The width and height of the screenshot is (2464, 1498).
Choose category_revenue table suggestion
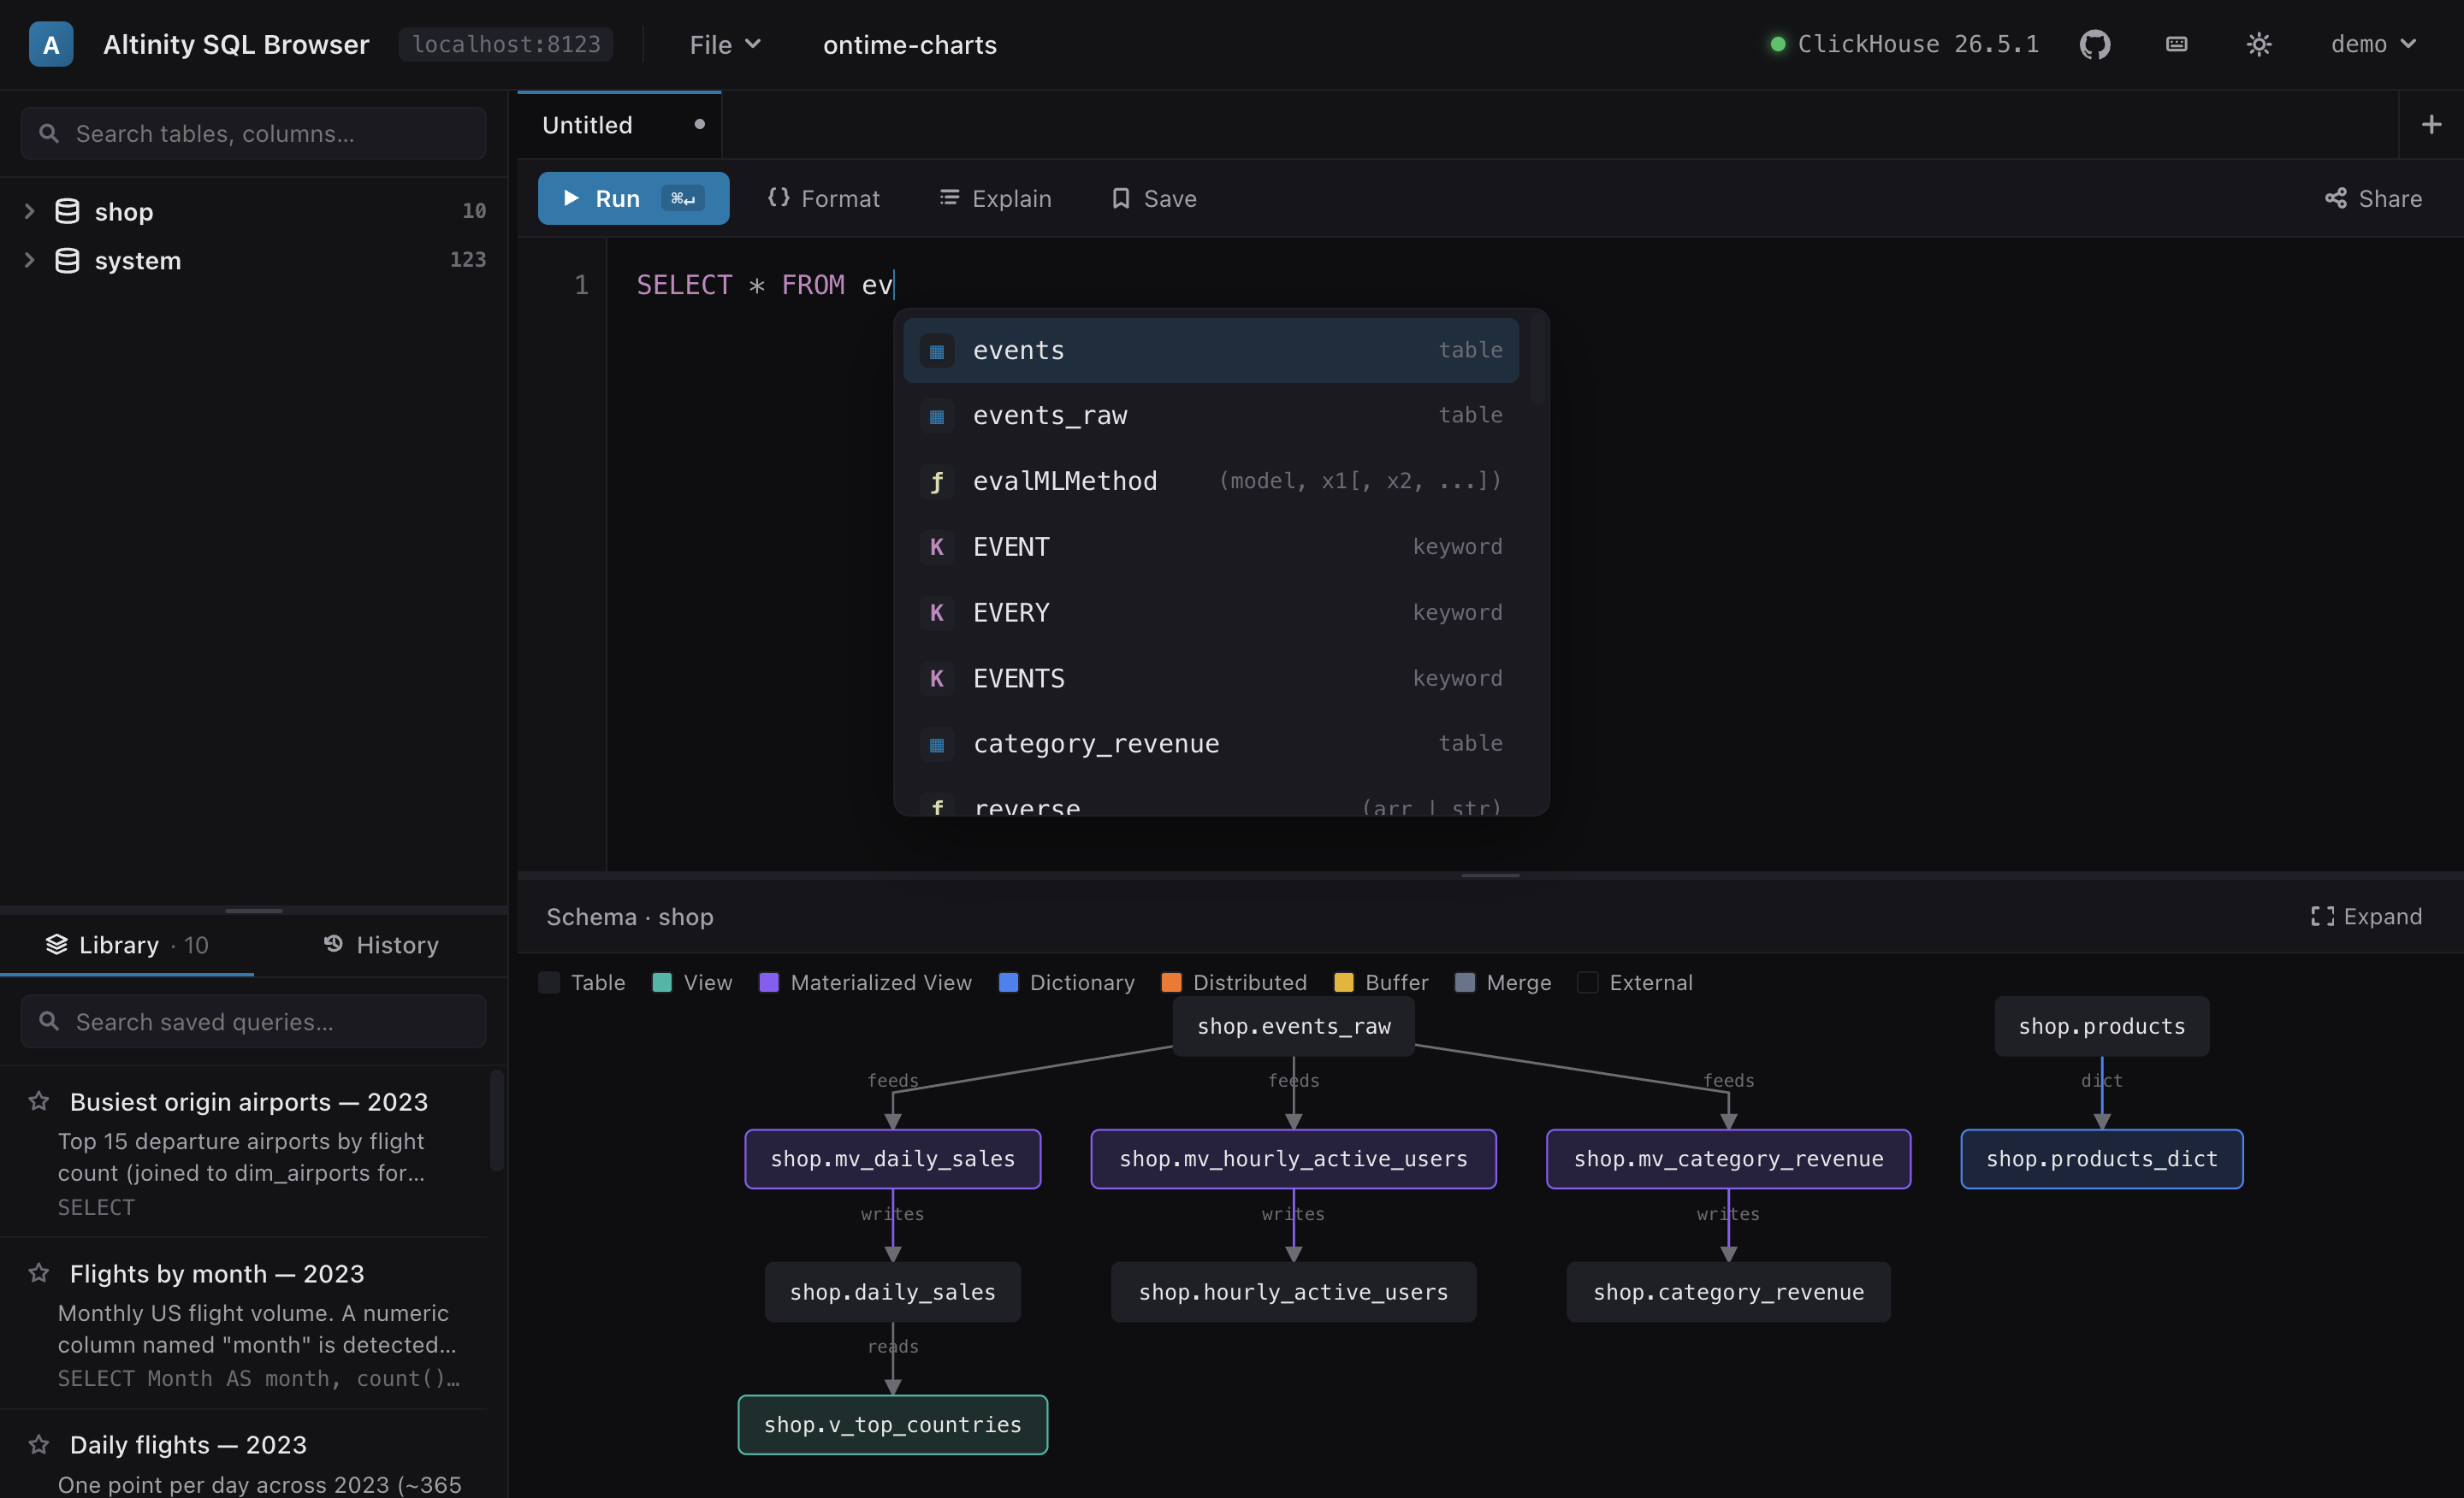(x=1210, y=744)
